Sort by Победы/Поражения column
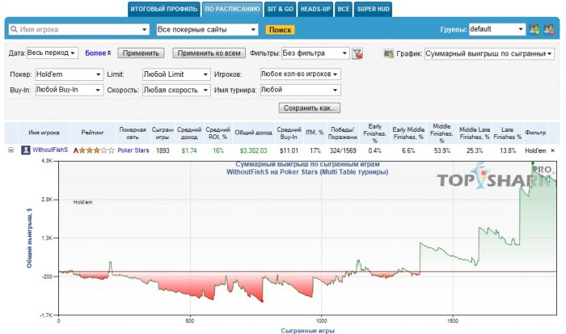 click(343, 133)
